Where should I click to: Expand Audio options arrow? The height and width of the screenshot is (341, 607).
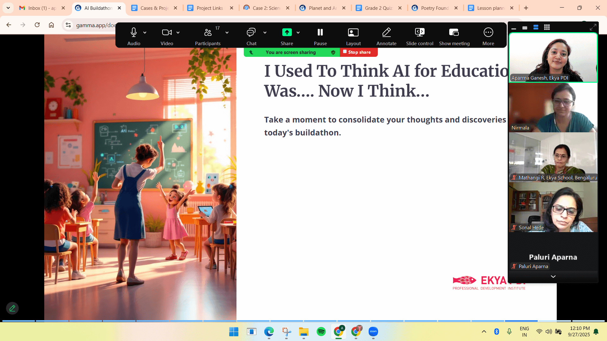145,33
